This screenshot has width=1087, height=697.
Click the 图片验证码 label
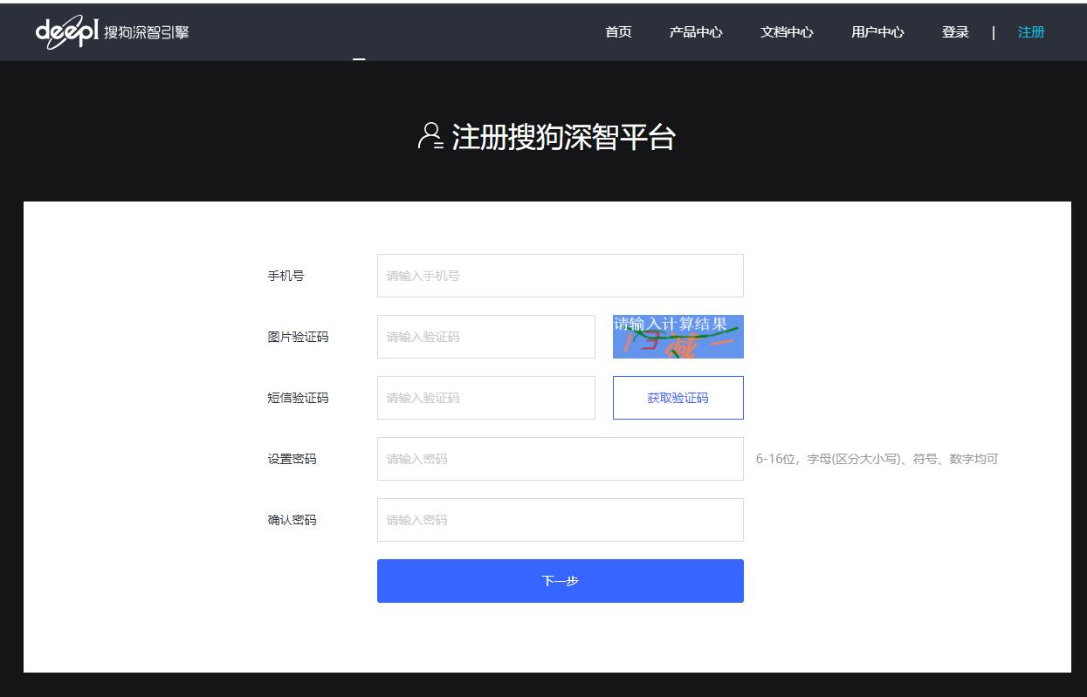point(298,337)
